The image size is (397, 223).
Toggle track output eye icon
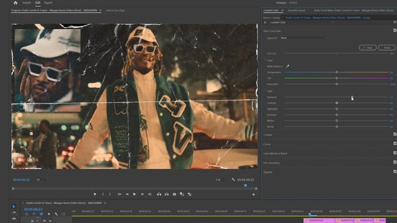coord(50,221)
